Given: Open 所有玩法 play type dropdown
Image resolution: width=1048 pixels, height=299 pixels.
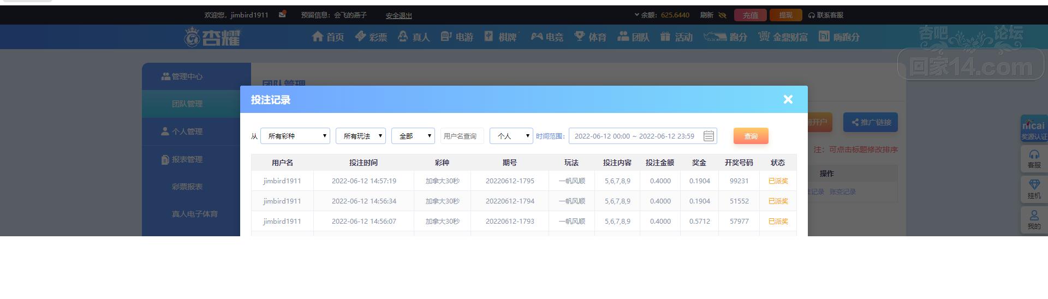Looking at the screenshot, I should (x=361, y=136).
